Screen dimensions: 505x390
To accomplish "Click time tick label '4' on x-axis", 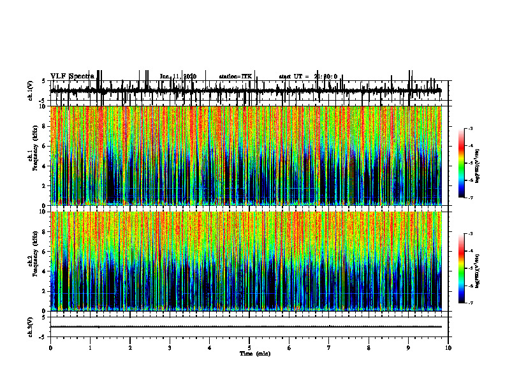I will click(x=210, y=348).
